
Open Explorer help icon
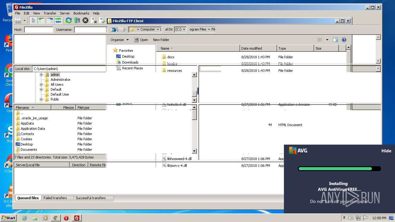344,40
